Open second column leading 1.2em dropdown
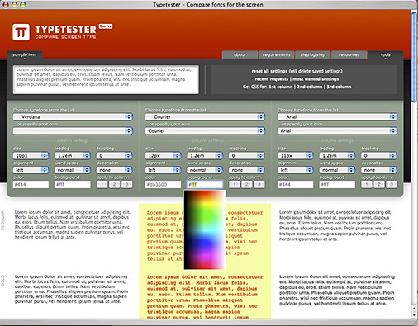 pos(205,155)
